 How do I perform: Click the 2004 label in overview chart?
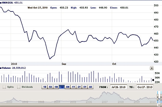point(57,102)
